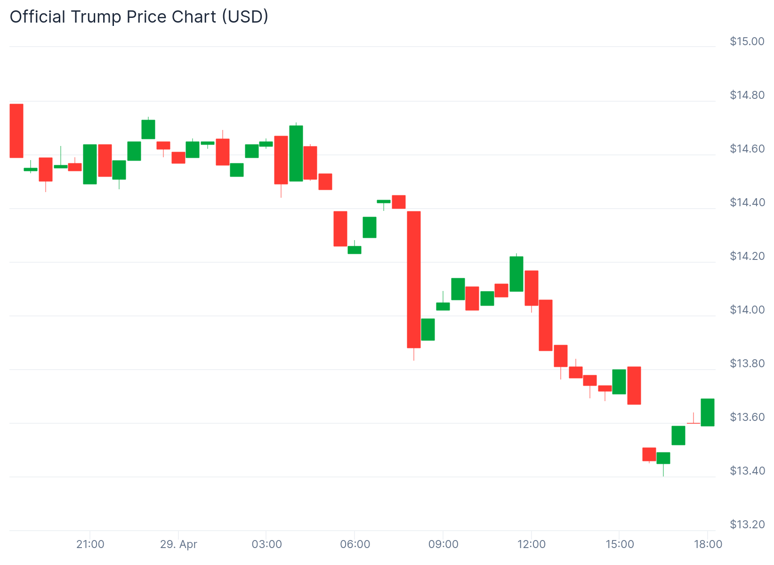The image size is (774, 565).
Task: Select the 29. Apr date axis label
Action: coord(178,545)
